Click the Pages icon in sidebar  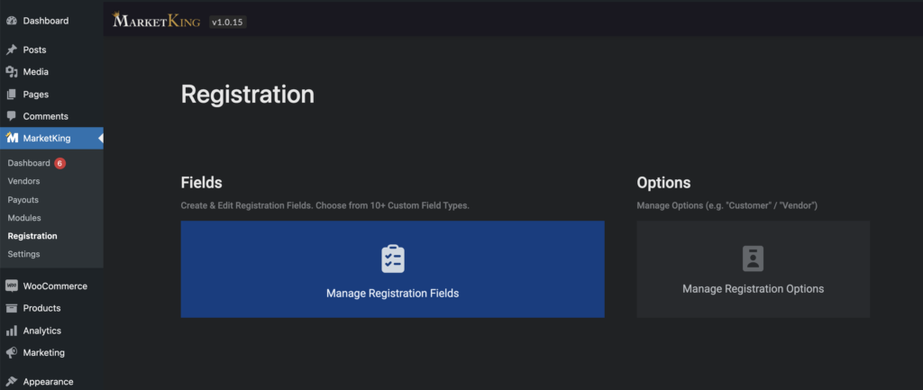[11, 94]
